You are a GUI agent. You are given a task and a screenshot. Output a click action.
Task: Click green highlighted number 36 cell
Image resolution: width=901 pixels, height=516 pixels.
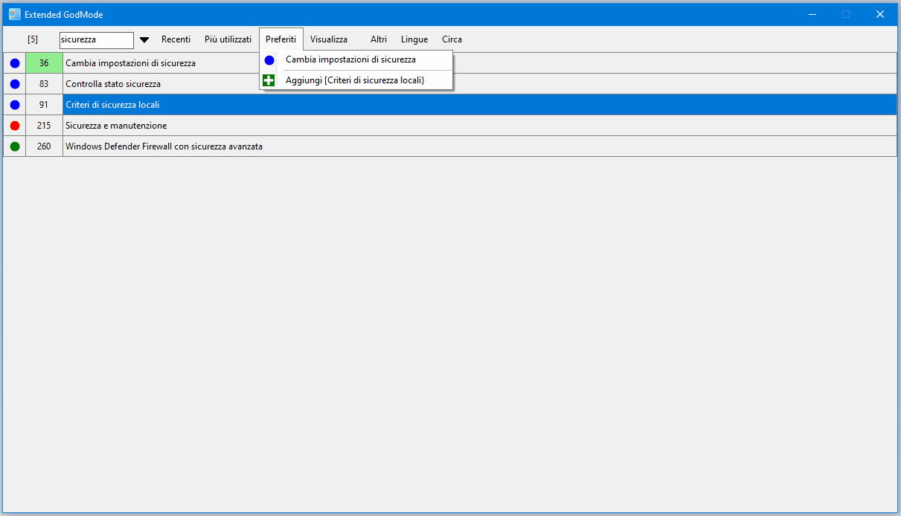[44, 63]
